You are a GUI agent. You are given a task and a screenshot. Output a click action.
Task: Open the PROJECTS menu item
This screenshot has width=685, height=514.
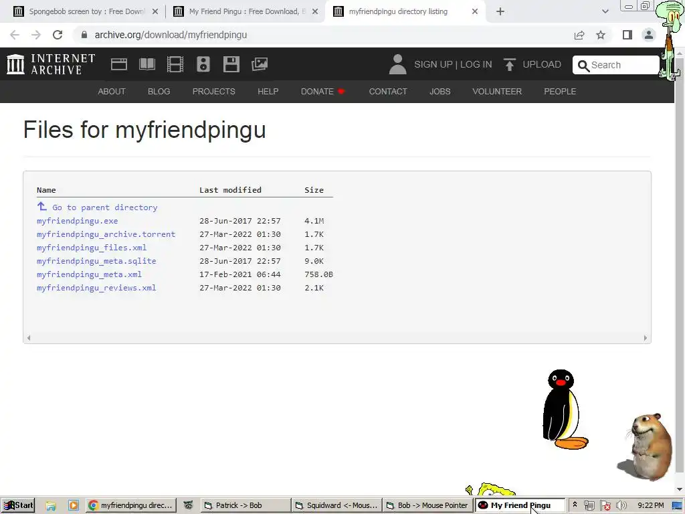click(x=214, y=91)
